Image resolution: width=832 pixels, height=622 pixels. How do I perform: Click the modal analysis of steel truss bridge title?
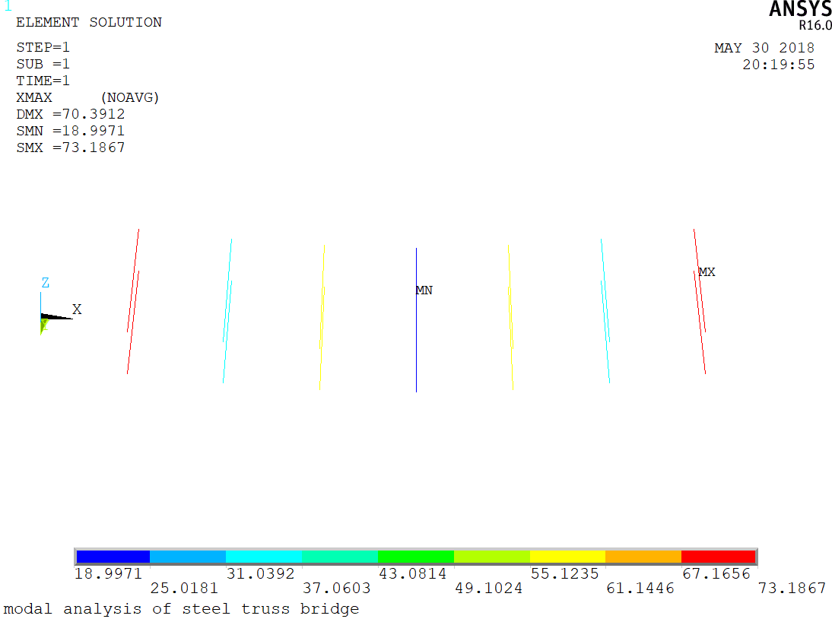182,609
